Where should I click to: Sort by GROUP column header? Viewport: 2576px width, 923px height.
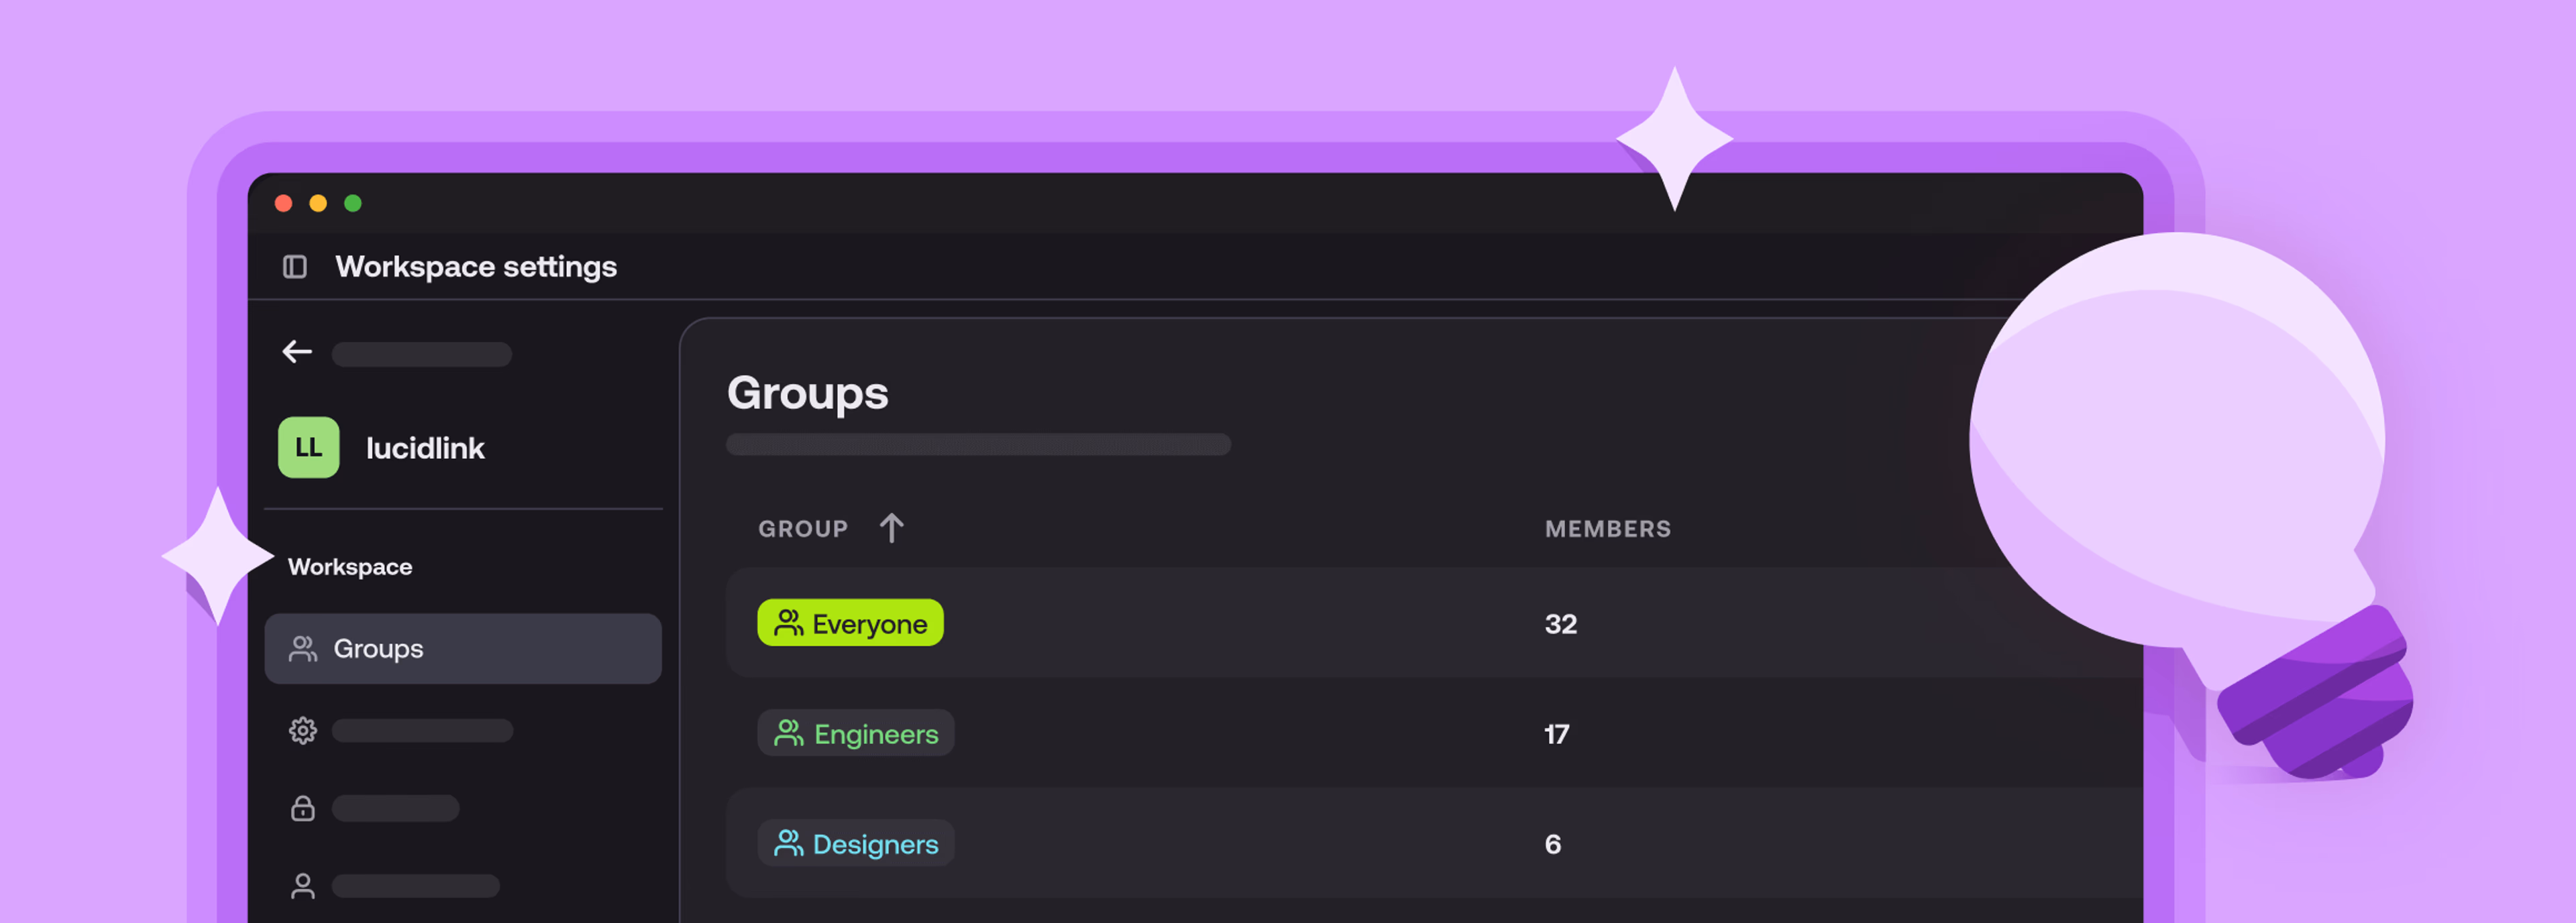pos(803,528)
